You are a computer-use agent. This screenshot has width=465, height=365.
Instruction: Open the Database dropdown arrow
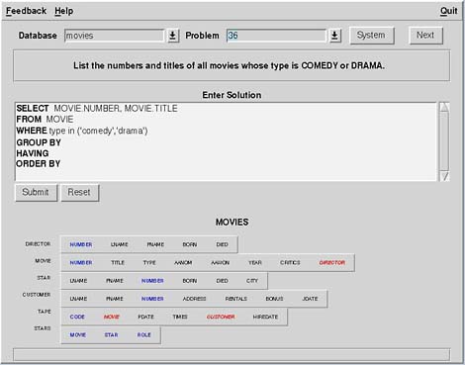point(172,36)
